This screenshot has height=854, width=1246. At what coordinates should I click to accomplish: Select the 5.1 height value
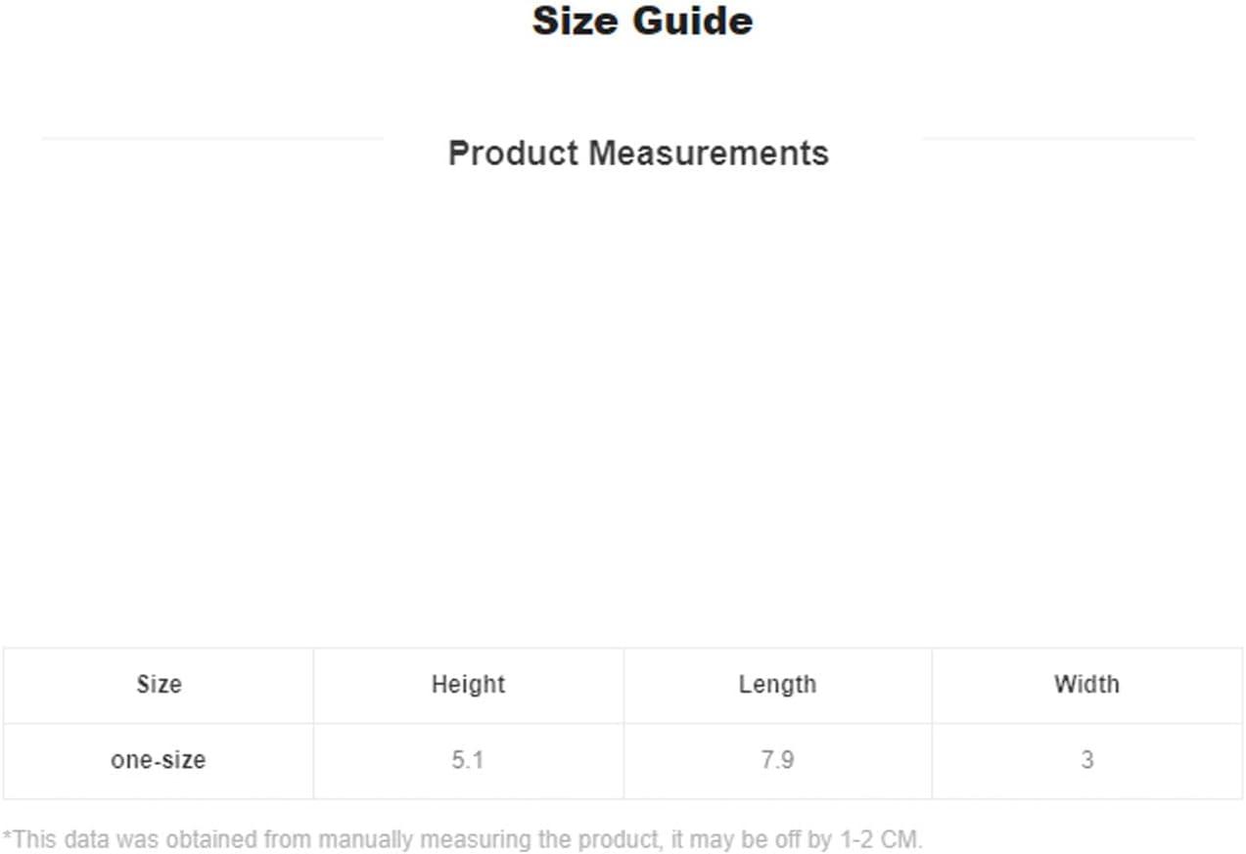click(468, 760)
